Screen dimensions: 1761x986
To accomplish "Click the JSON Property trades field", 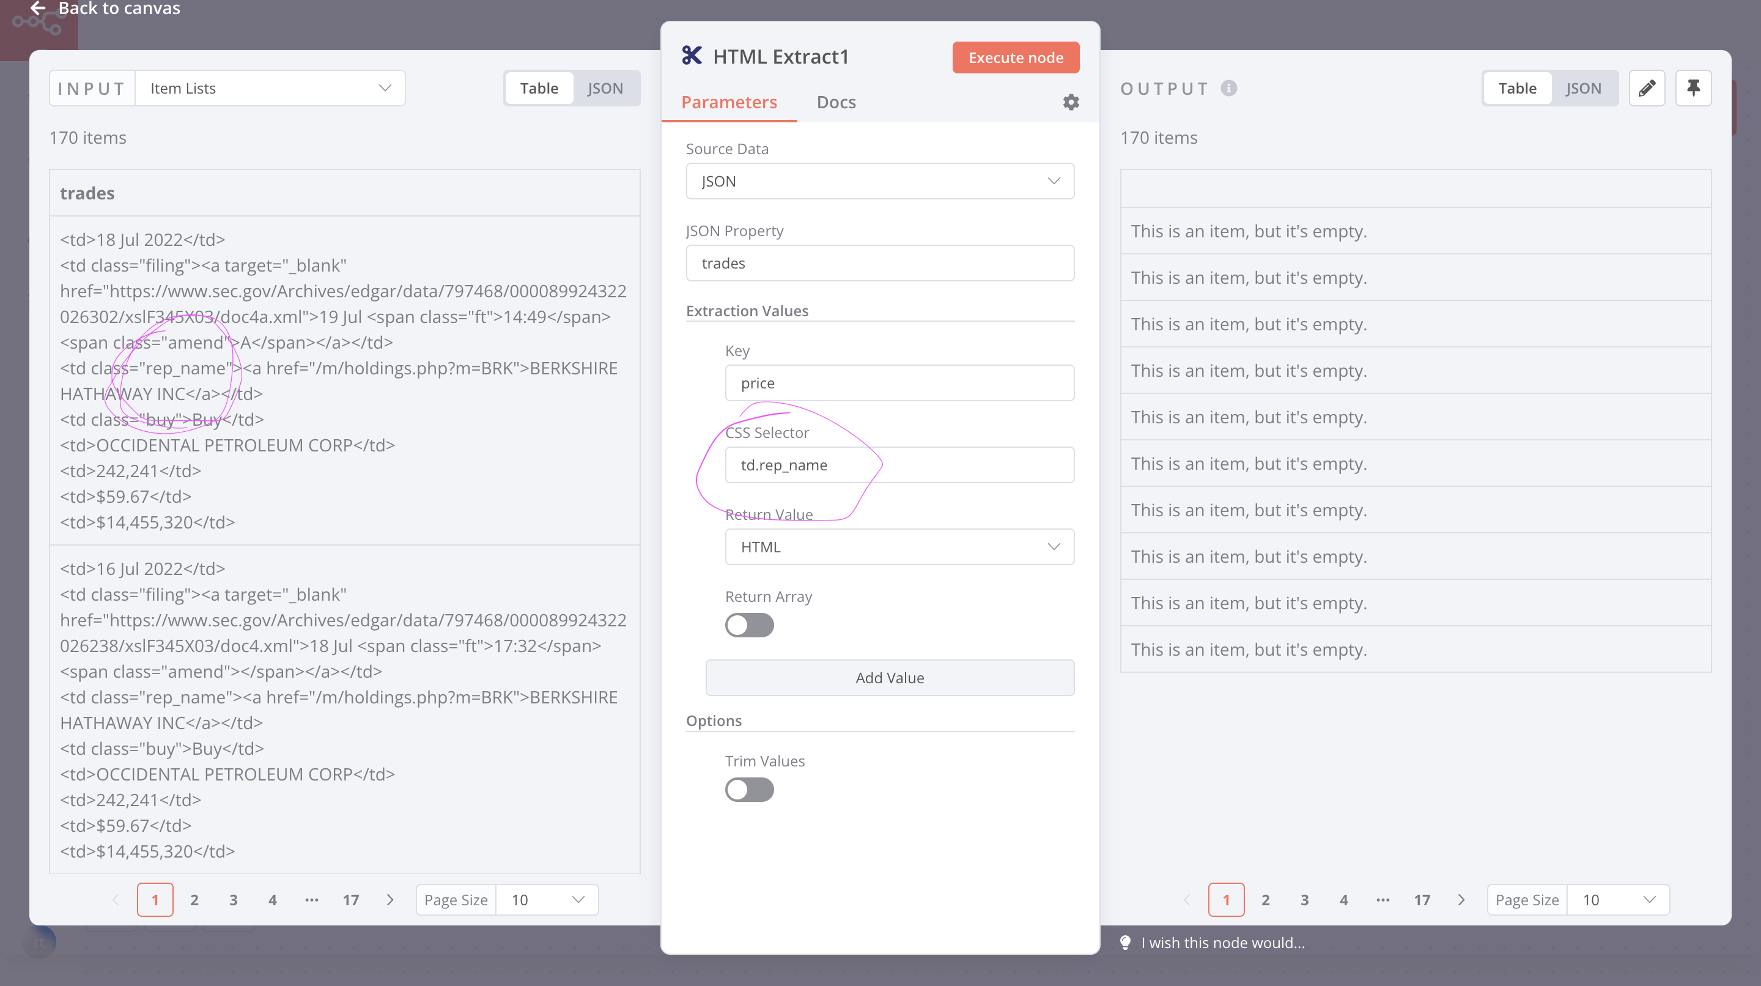I will (880, 263).
